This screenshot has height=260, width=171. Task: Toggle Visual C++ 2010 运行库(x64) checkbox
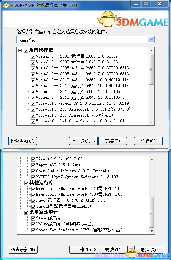(x=33, y=86)
